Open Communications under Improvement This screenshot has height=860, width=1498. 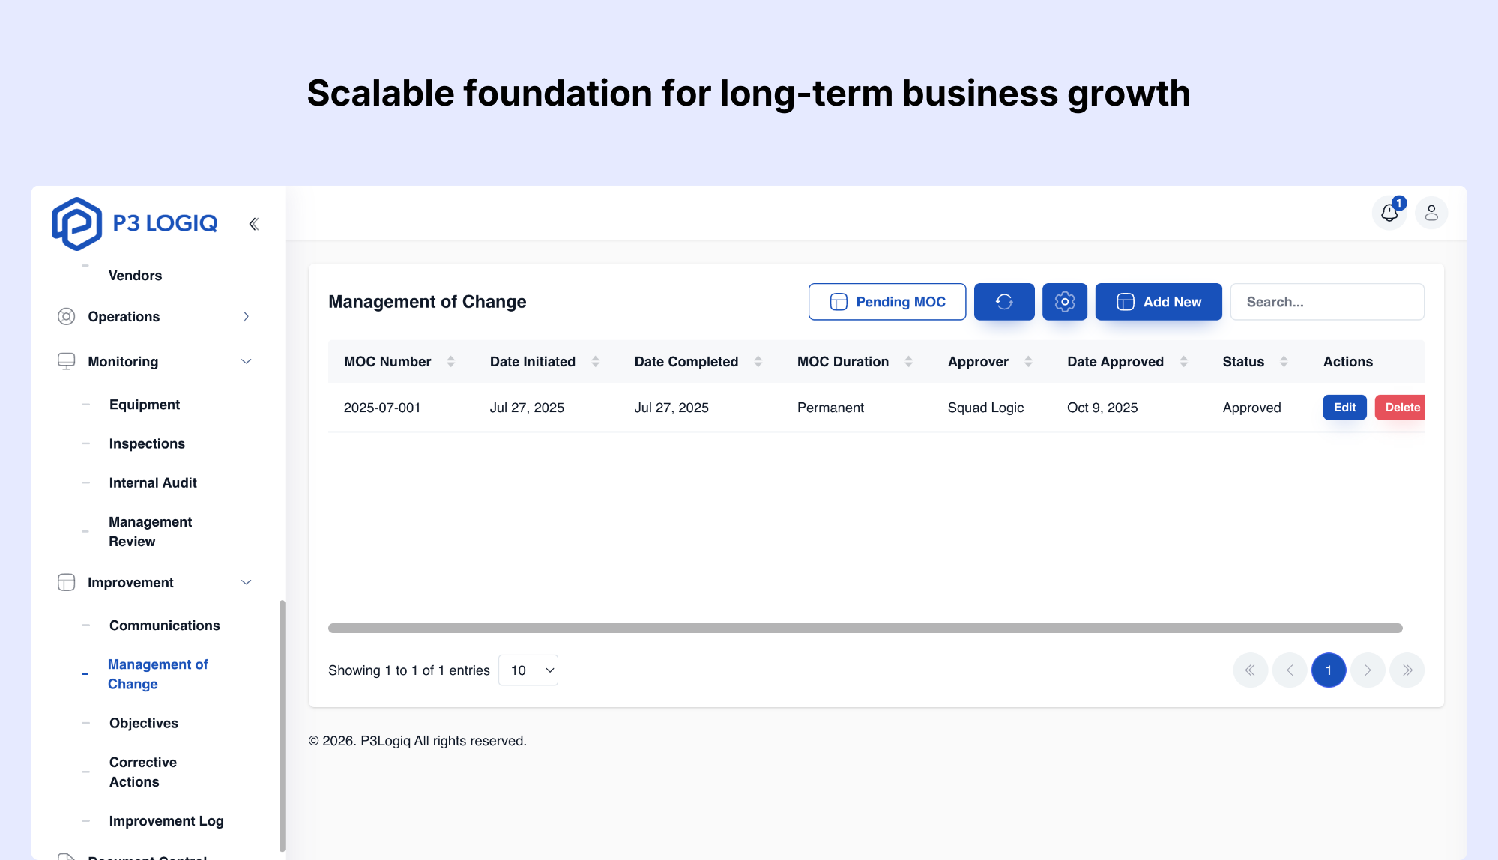click(x=165, y=626)
